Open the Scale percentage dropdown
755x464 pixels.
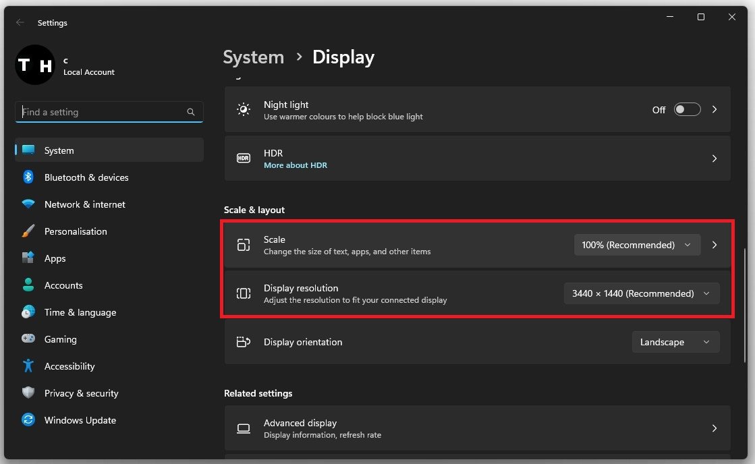coord(637,245)
